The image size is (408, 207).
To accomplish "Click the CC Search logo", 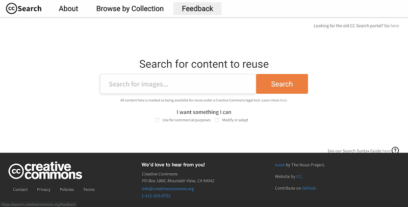I will (x=24, y=9).
